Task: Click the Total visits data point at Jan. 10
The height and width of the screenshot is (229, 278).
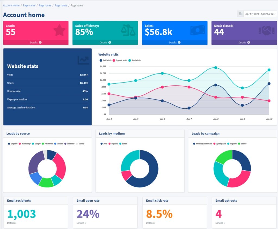Action: point(269,70)
